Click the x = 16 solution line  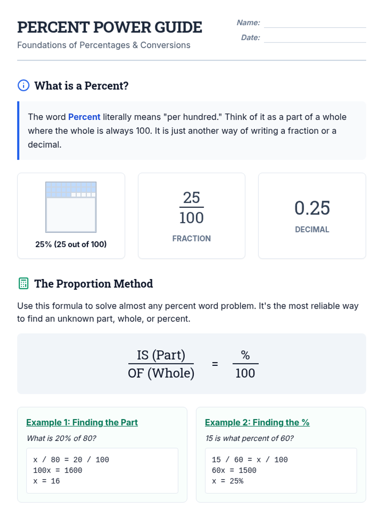[47, 481]
